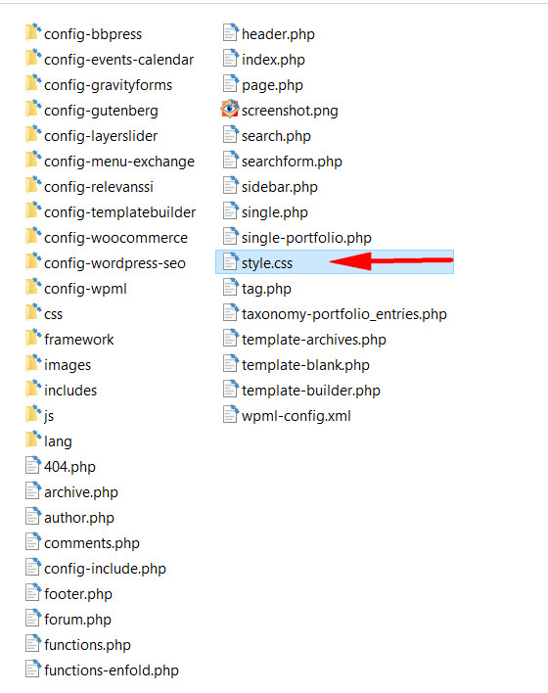Select the screenshot.png file name
Image resolution: width=548 pixels, height=693 pixels.
coord(290,111)
